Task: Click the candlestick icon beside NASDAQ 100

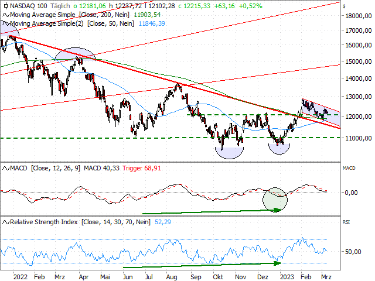Action: 6,6
